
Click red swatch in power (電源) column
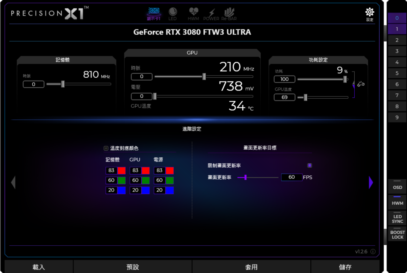coord(170,170)
